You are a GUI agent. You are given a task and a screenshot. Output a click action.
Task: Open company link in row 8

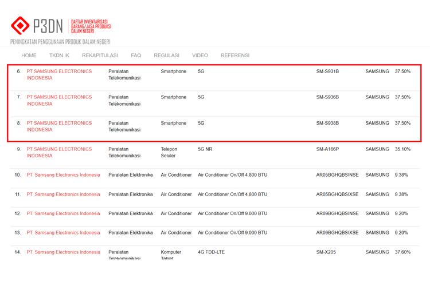[59, 126]
